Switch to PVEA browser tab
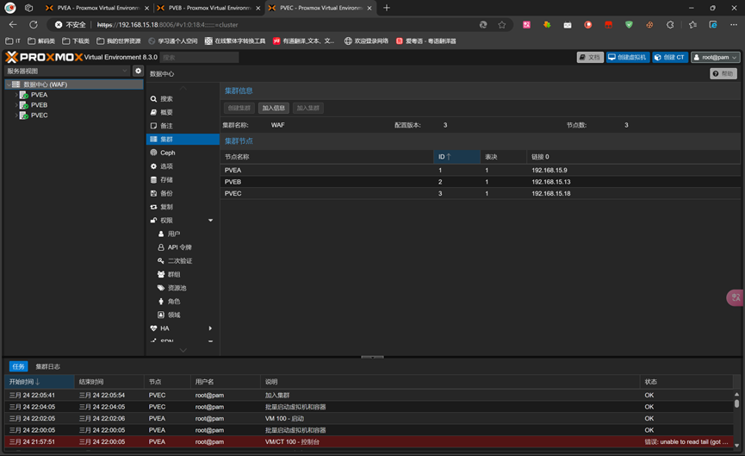Image resolution: width=745 pixels, height=456 pixels. click(x=98, y=8)
